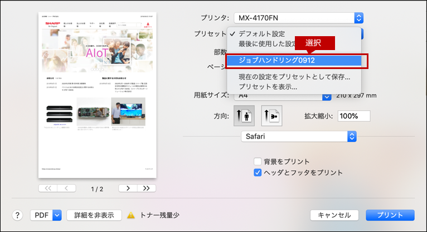This screenshot has width=427, height=232.
Task: Go to first preview page
Action: click(48, 188)
